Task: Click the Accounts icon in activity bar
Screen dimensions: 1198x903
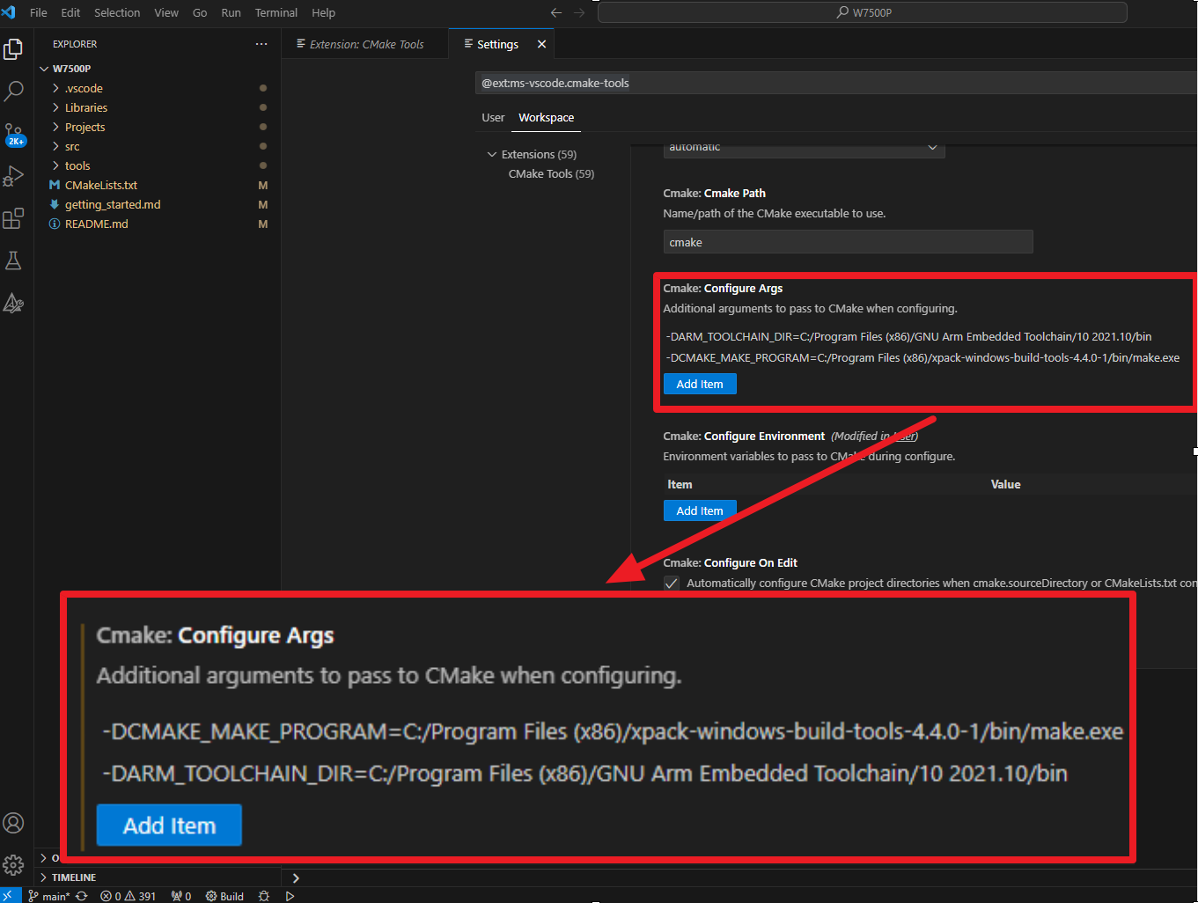Action: point(13,823)
